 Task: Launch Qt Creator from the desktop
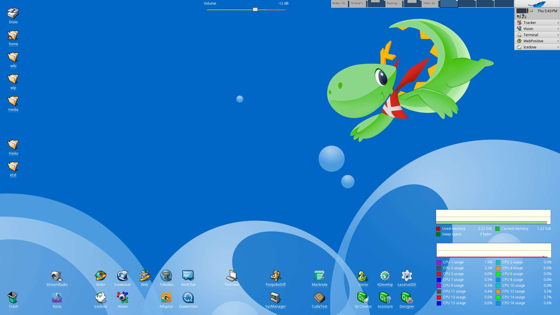pos(363,298)
